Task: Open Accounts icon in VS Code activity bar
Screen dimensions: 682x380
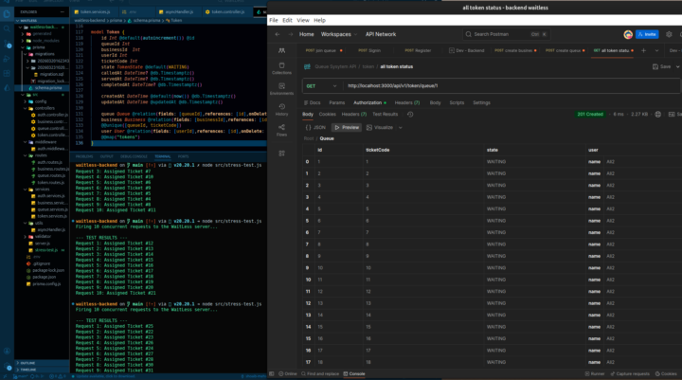Action: pos(7,351)
